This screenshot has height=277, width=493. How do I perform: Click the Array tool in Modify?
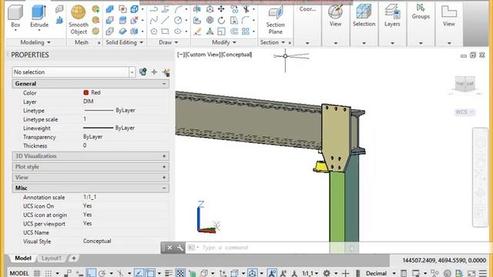[246, 32]
